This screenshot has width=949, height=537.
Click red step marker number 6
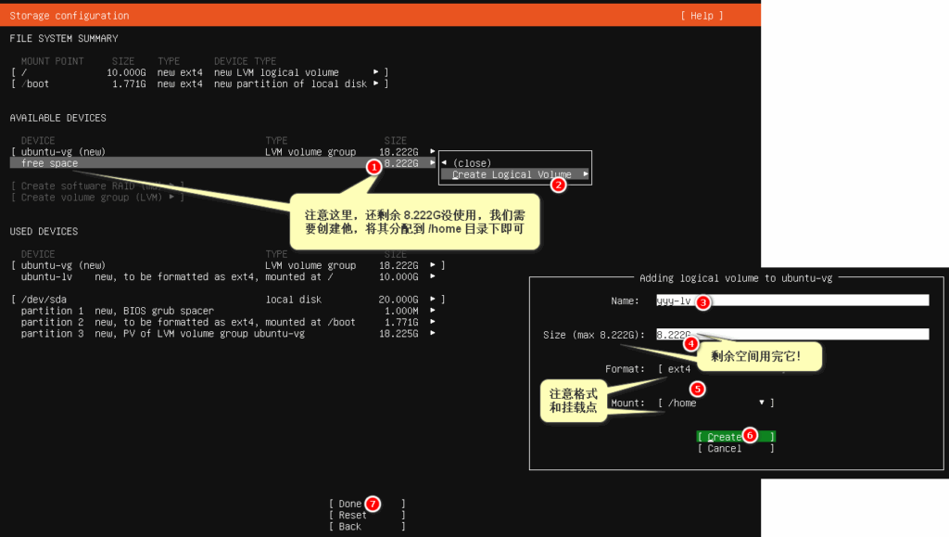751,435
